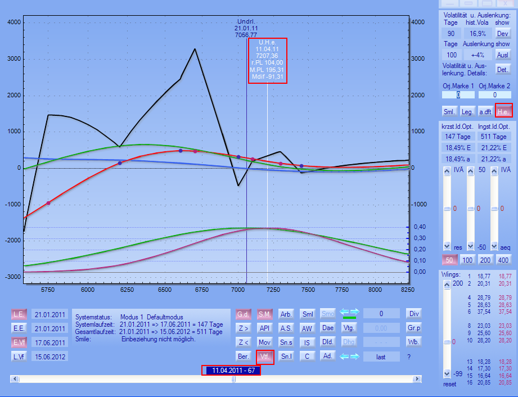This screenshot has width=518, height=397.
Task: Toggle the G.d. button off
Action: pos(244,314)
